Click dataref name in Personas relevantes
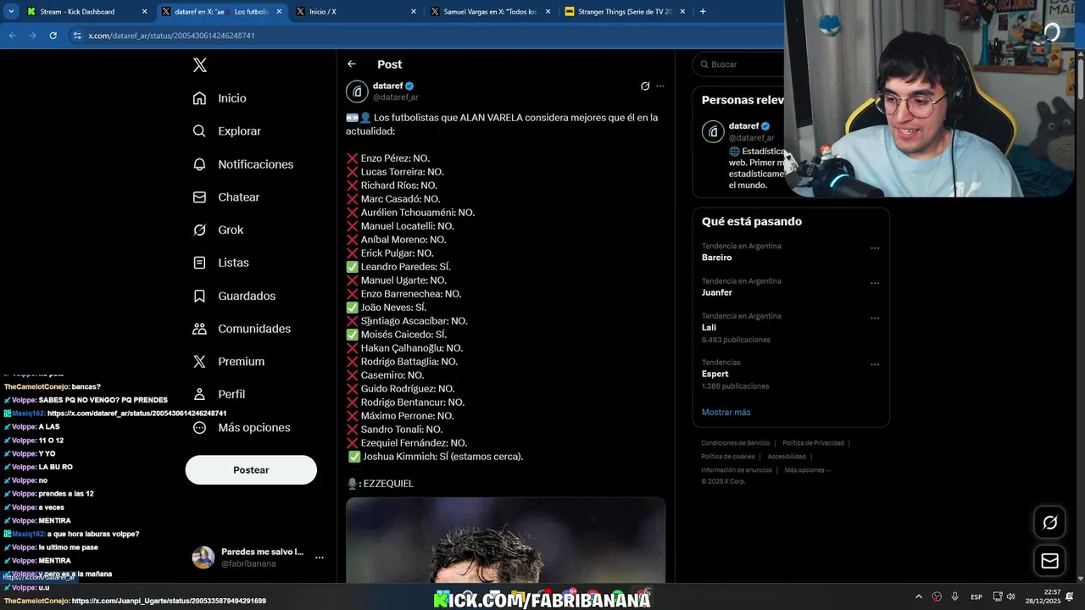1085x610 pixels. pos(743,126)
